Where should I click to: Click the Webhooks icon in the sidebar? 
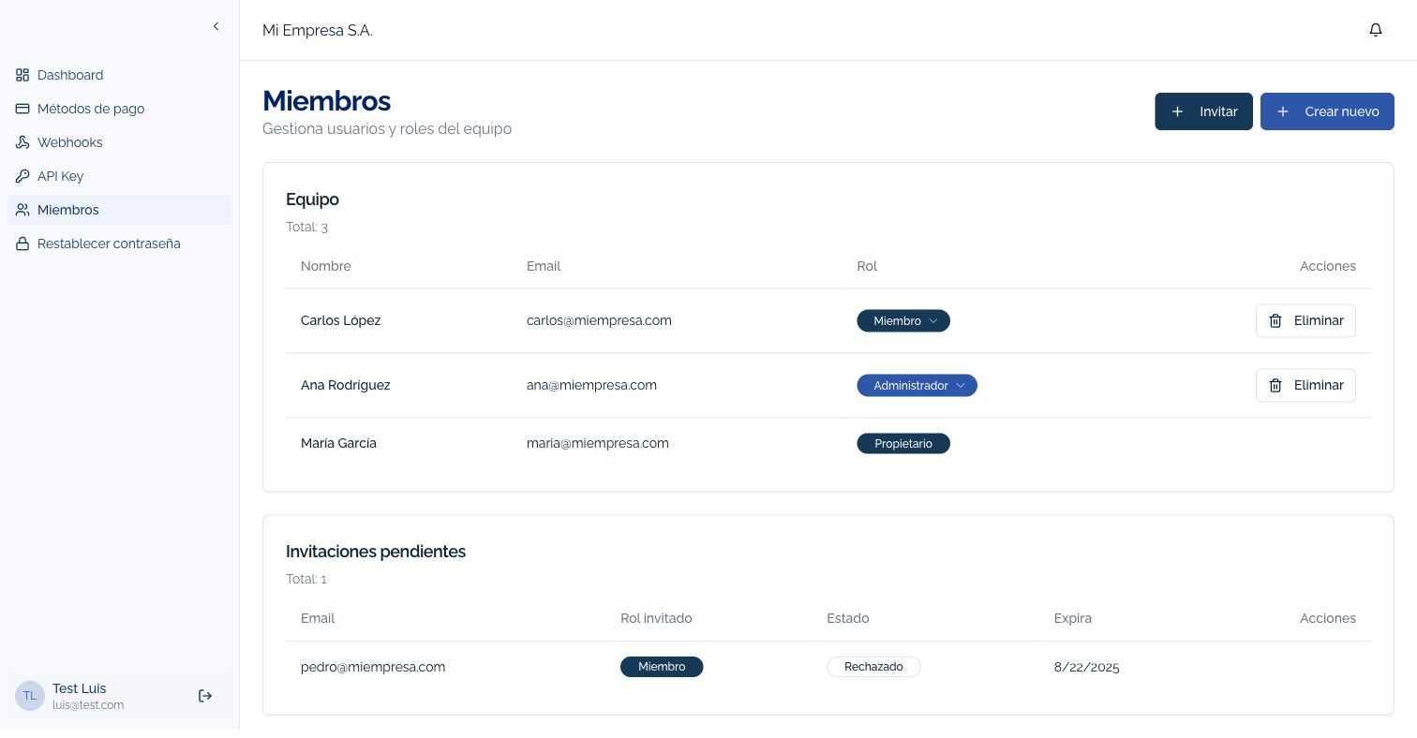22,142
